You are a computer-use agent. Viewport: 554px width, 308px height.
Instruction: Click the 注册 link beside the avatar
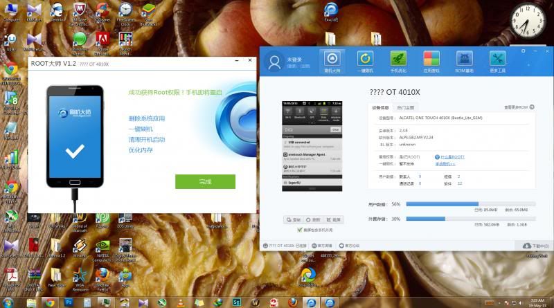[x=305, y=66]
